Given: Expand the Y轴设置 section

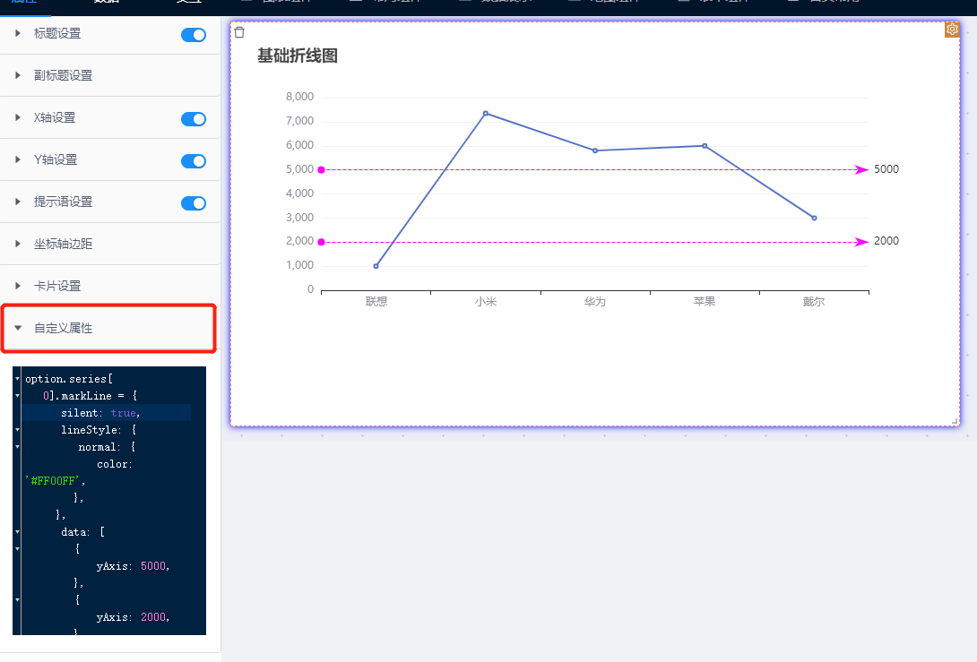Looking at the screenshot, I should tap(17, 159).
